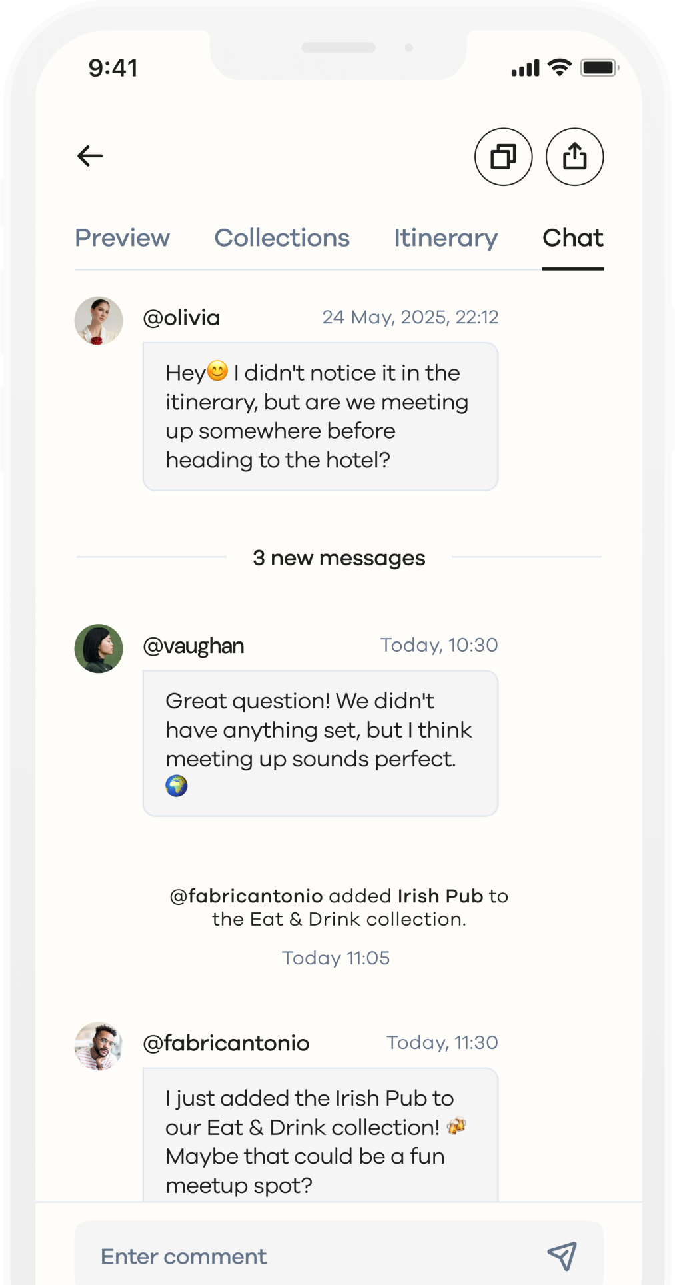Go to the Itinerary tab
This screenshot has height=1285, width=675.
446,238
